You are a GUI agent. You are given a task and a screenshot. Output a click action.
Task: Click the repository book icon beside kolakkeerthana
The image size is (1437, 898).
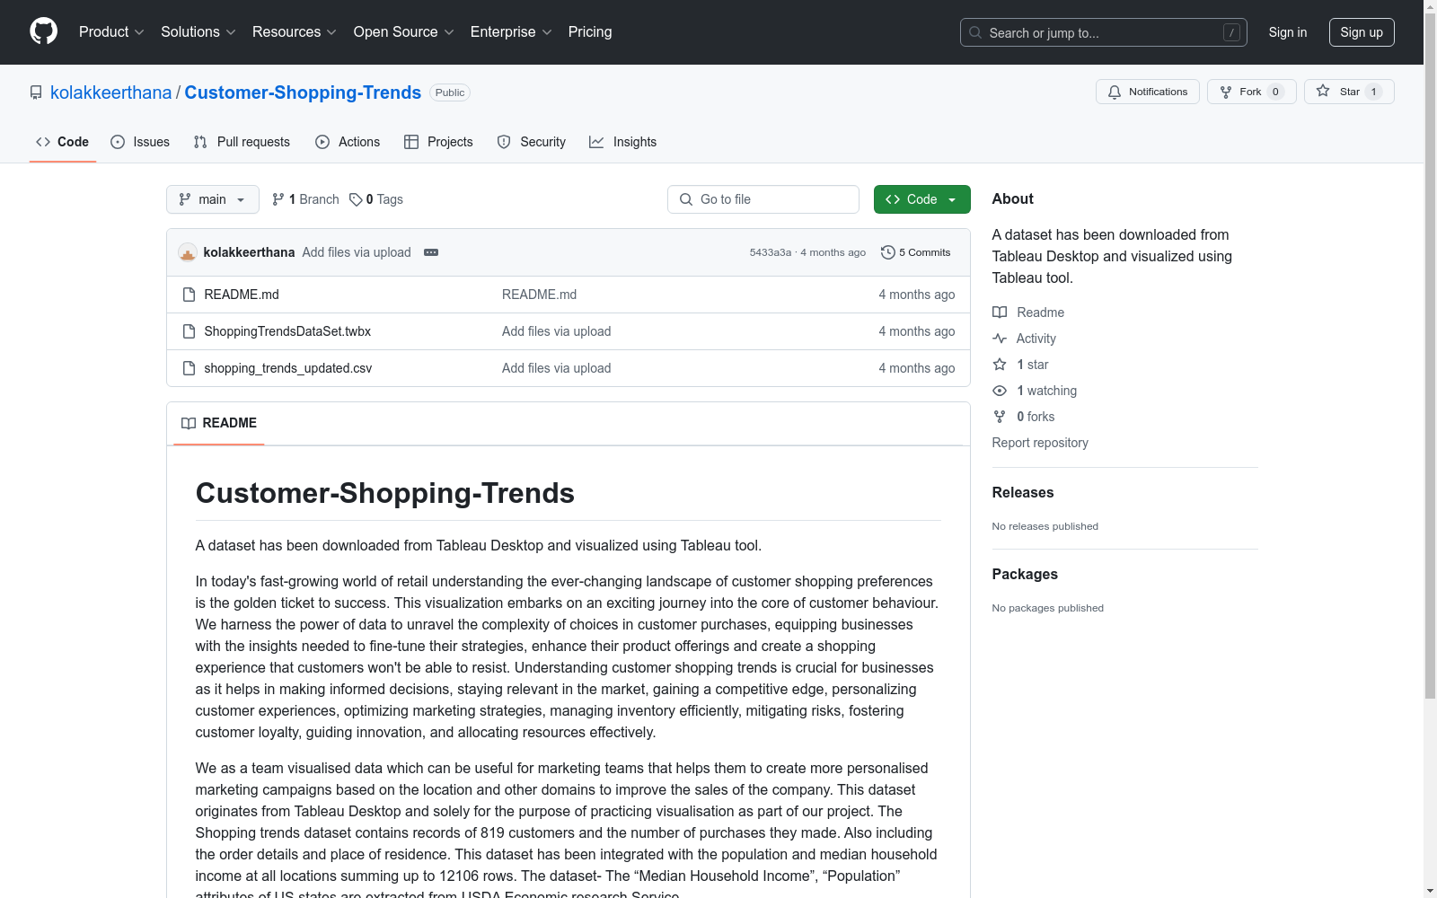pos(36,92)
